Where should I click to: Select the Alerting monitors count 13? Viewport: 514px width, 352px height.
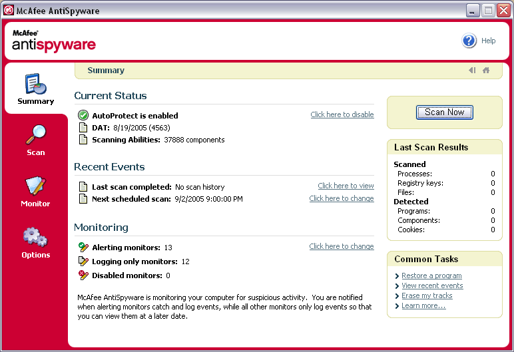pos(168,248)
